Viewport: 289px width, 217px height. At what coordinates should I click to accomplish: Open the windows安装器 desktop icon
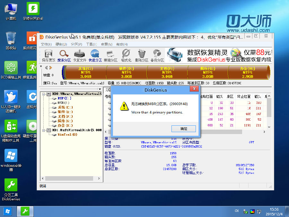[x=11, y=160]
